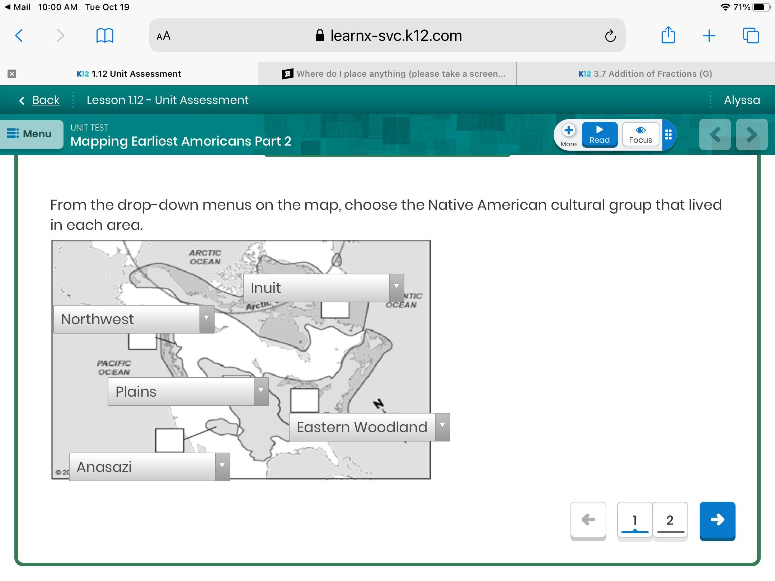Open a new tab with plus icon
This screenshot has width=775, height=581.
(x=709, y=36)
